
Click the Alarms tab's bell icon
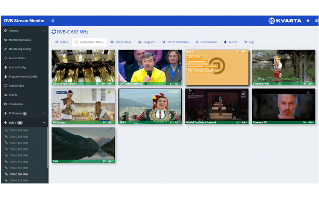pos(225,42)
